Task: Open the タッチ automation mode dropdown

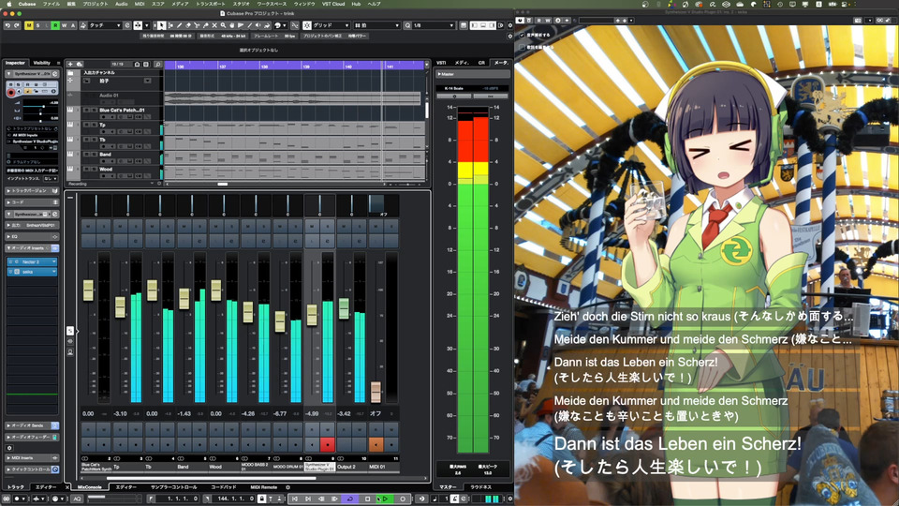Action: (x=104, y=25)
